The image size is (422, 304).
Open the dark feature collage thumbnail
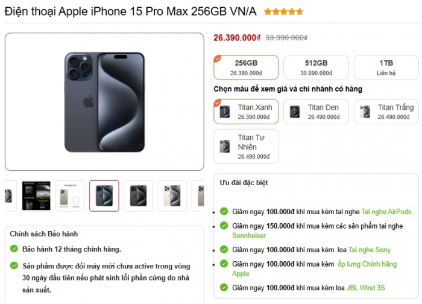(36, 196)
